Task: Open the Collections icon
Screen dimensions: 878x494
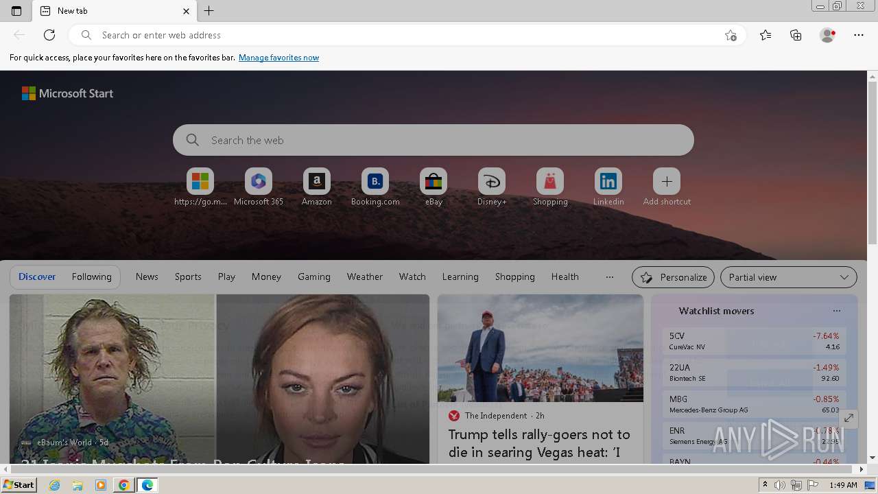Action: [796, 35]
